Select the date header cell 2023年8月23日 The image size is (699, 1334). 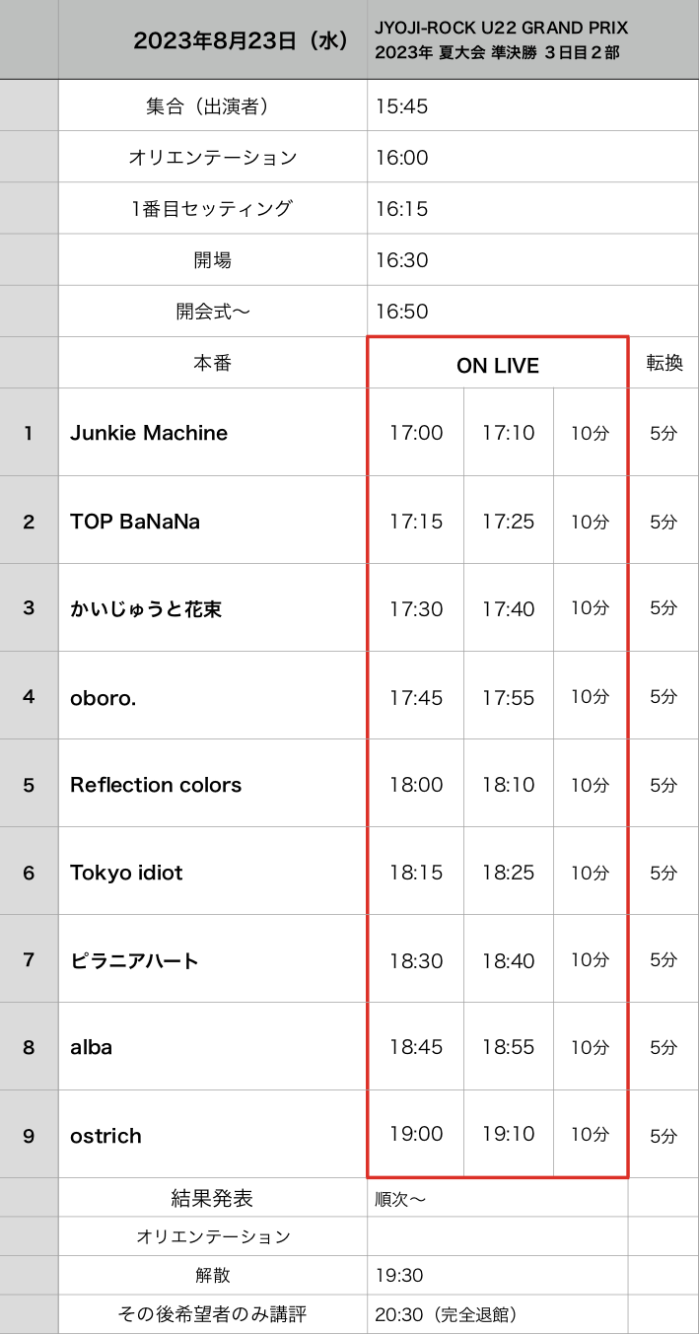click(x=213, y=39)
